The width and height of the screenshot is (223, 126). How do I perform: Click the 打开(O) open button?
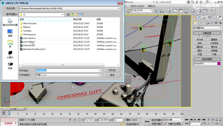pos(112,70)
